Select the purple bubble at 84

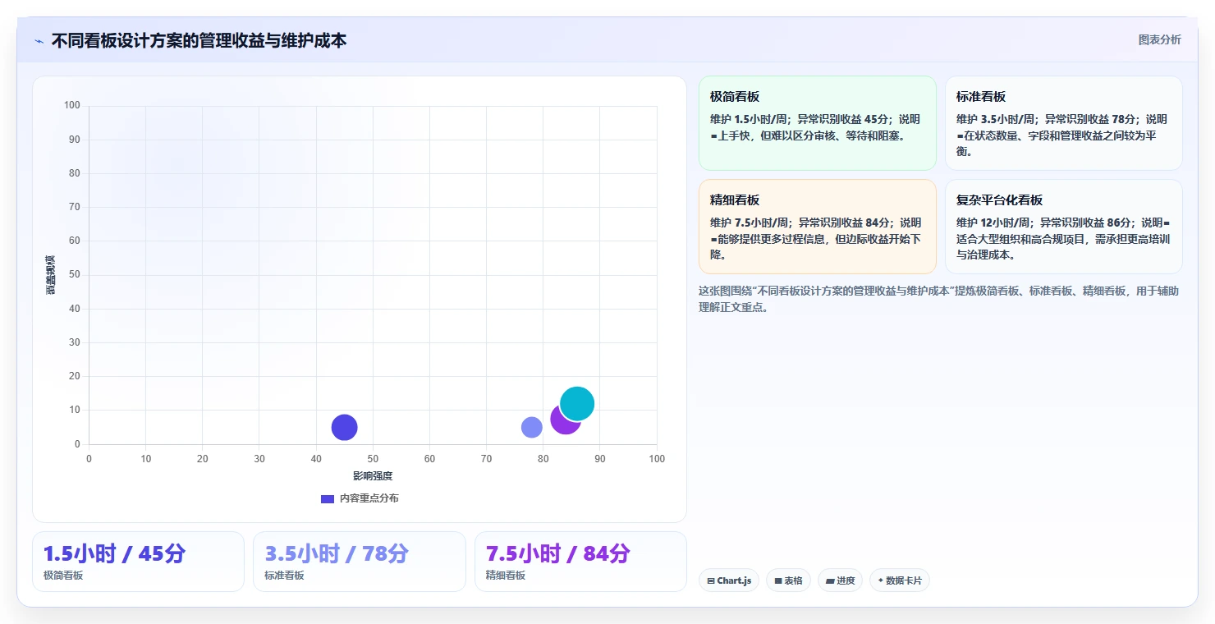566,419
